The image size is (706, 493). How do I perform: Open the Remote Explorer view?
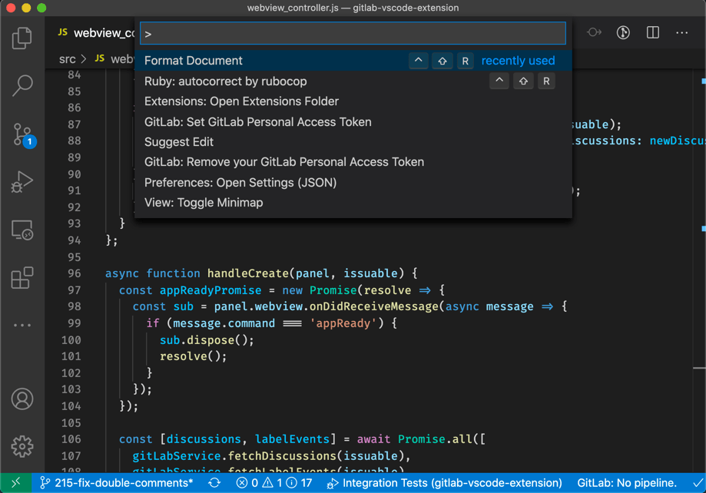coord(22,230)
